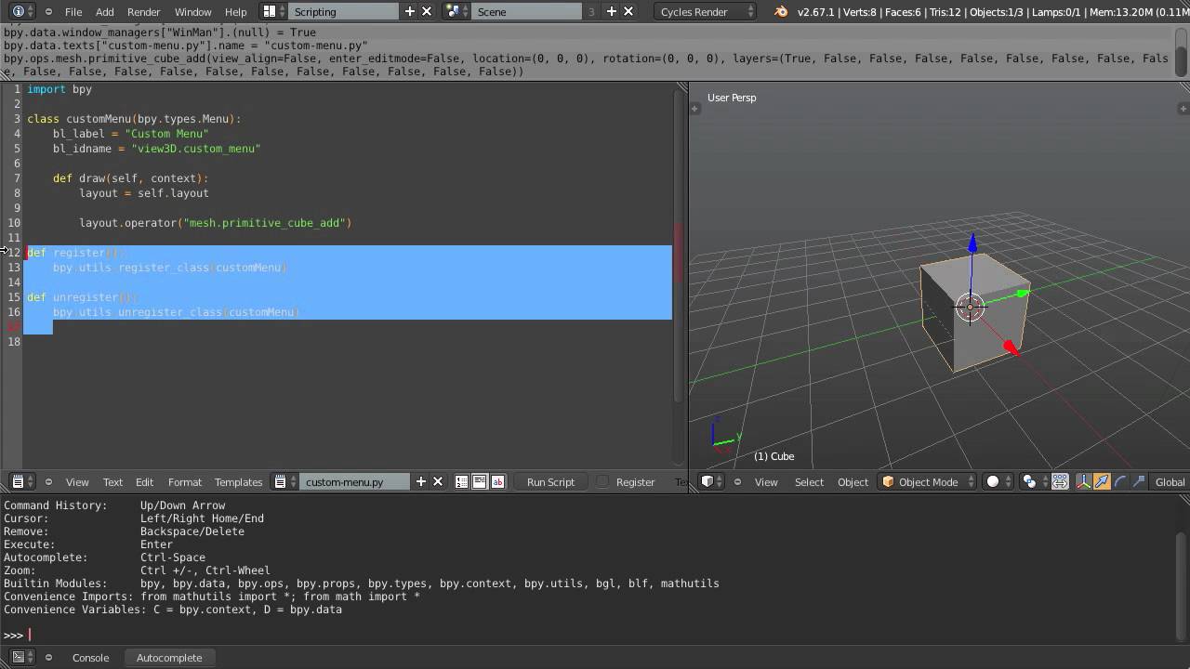This screenshot has width=1190, height=669.
Task: Browse text datablocks icon
Action: click(284, 481)
